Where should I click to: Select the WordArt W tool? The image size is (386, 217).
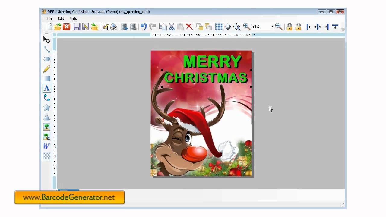[47, 146]
